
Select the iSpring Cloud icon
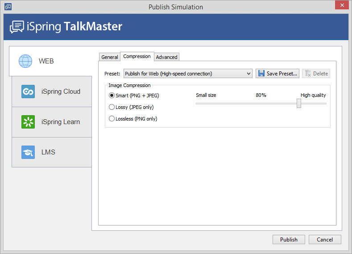pyautogui.click(x=28, y=92)
